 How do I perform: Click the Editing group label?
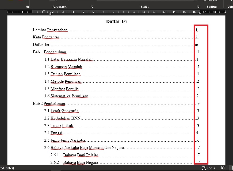click(212, 7)
